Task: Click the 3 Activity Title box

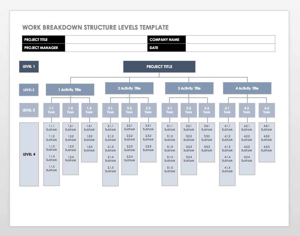Action: [189, 88]
